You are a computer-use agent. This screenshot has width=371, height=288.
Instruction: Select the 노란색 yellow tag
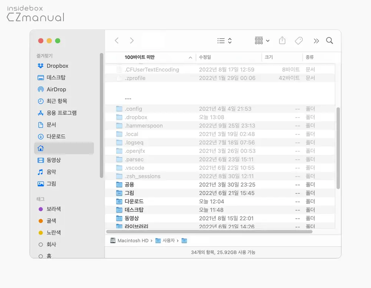click(x=53, y=233)
